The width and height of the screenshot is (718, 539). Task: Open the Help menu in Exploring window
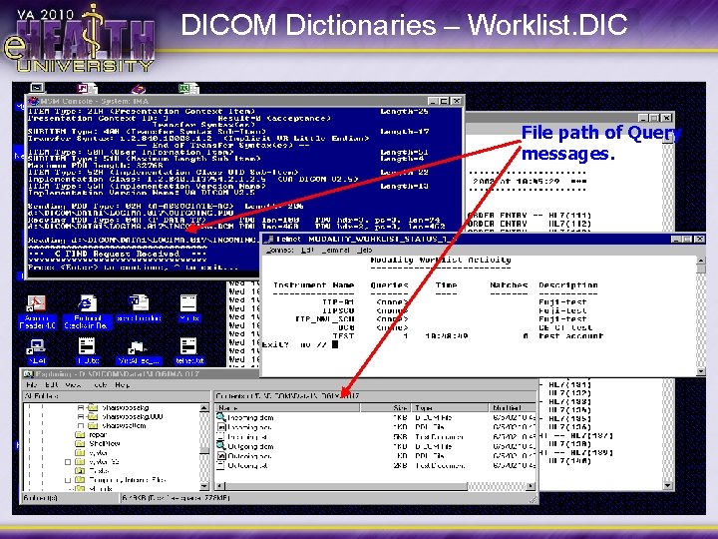[x=122, y=384]
